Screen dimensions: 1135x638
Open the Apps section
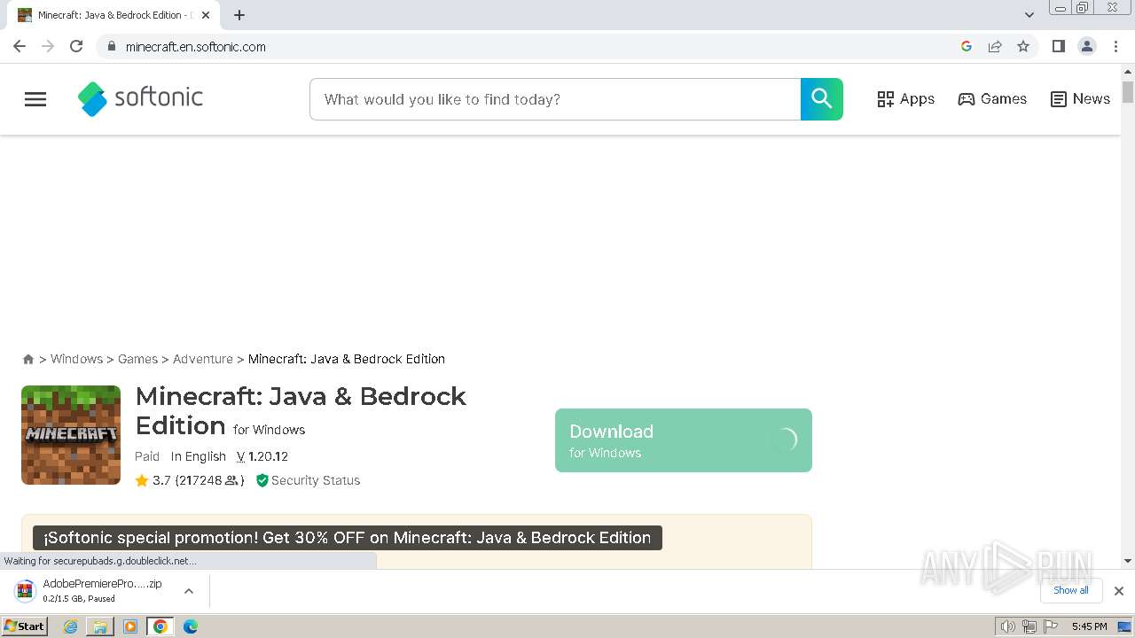pyautogui.click(x=905, y=99)
